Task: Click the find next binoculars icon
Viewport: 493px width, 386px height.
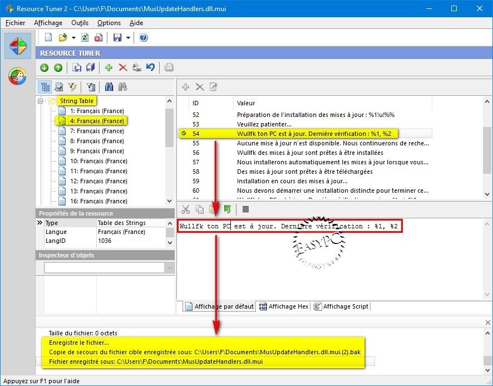Action: click(122, 87)
